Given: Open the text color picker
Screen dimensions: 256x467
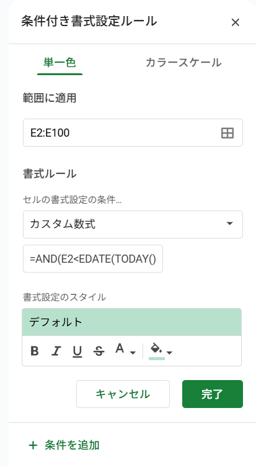Looking at the screenshot, I should (120, 348).
